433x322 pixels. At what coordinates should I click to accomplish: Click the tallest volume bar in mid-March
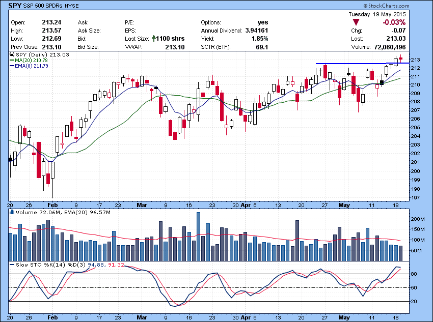[198, 237]
